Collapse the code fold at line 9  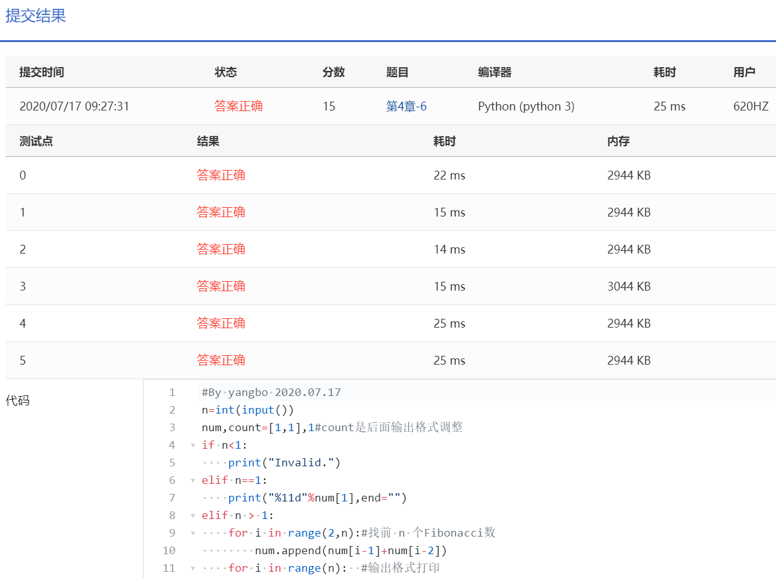pos(193,533)
